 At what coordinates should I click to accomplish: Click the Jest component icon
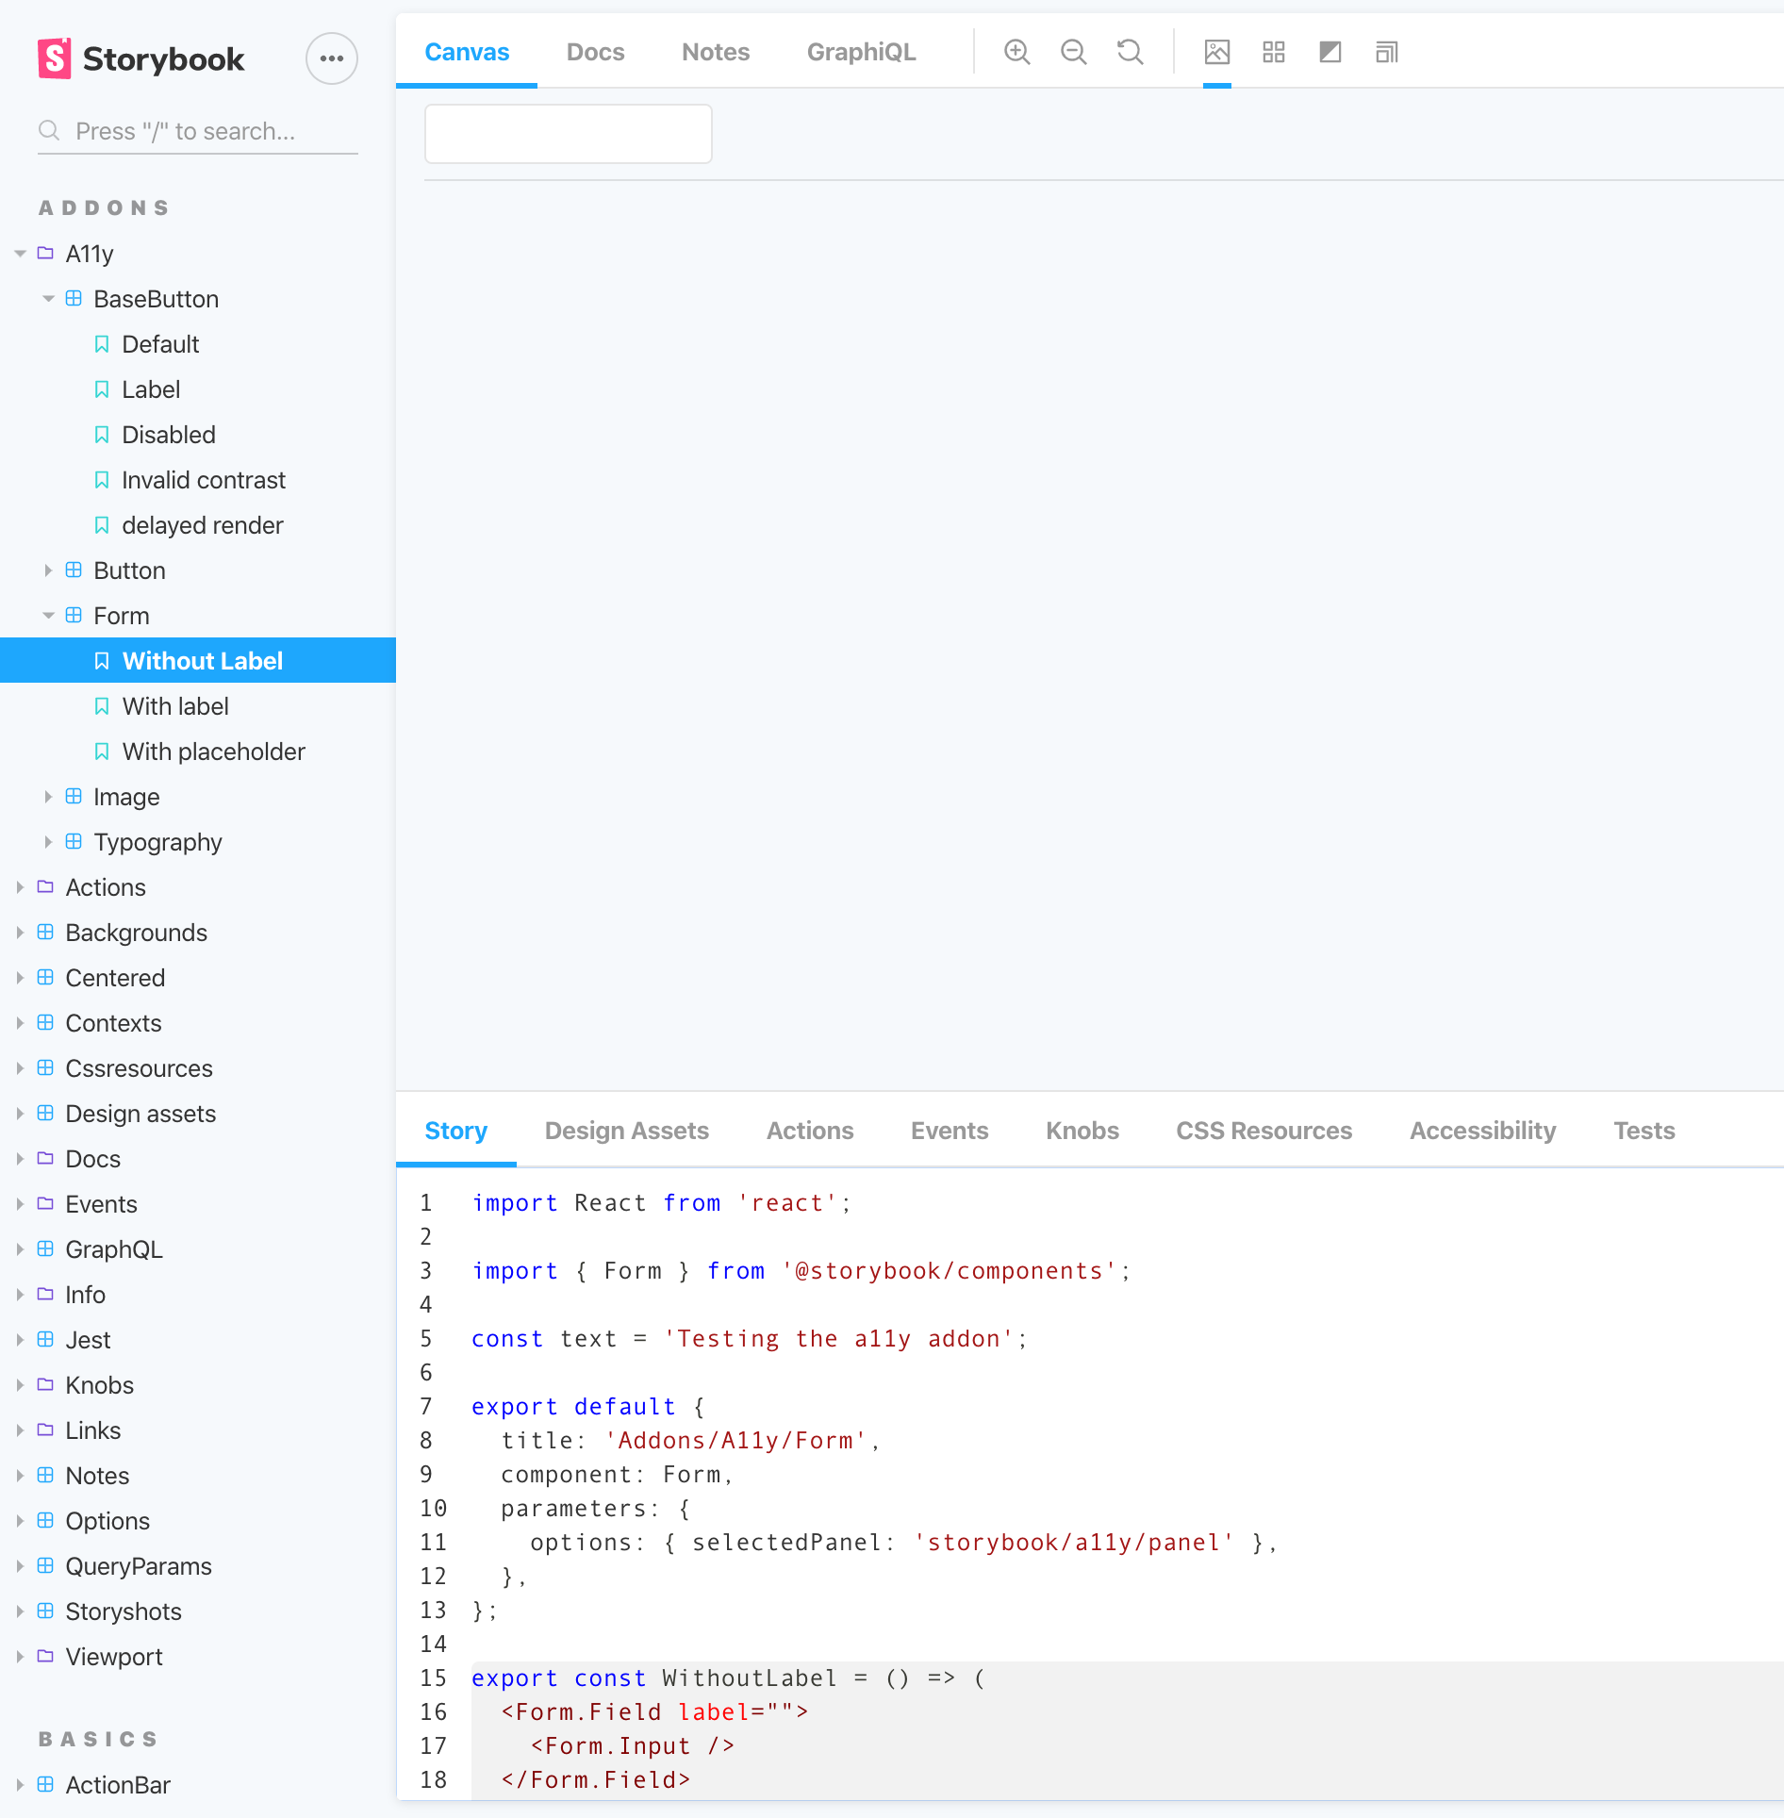tap(45, 1339)
